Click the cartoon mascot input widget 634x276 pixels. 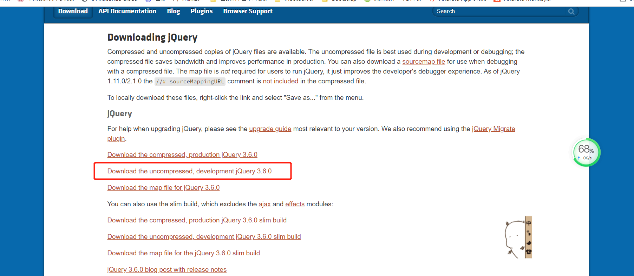[518, 237]
